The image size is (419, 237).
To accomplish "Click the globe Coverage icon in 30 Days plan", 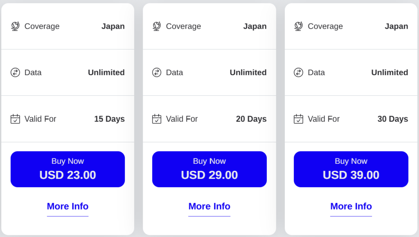I will pyautogui.click(x=298, y=26).
